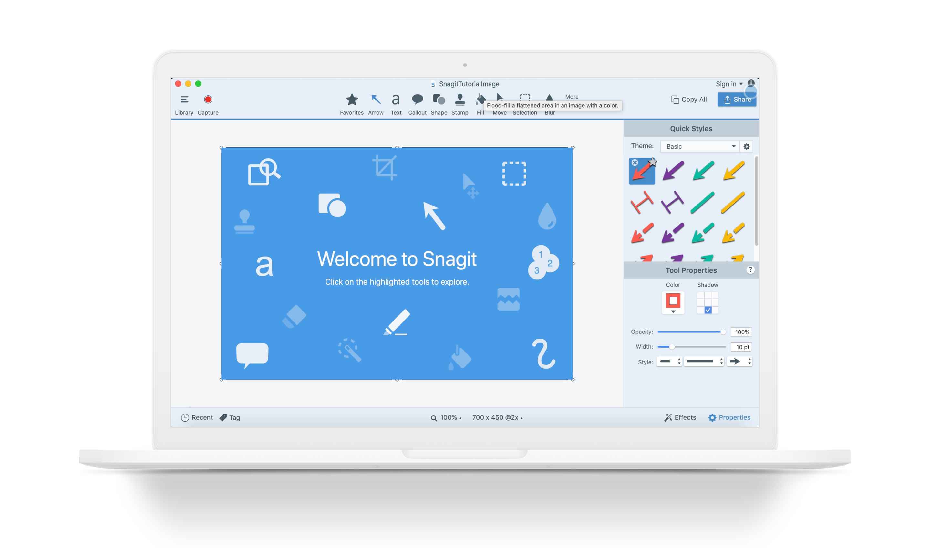The width and height of the screenshot is (930, 548).
Task: Select the Blur tool
Action: tap(549, 99)
